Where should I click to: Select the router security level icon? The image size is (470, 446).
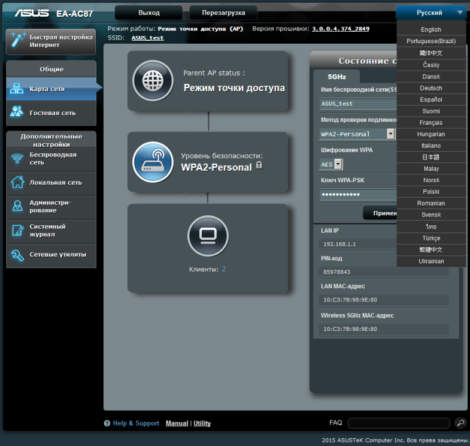[x=153, y=162]
